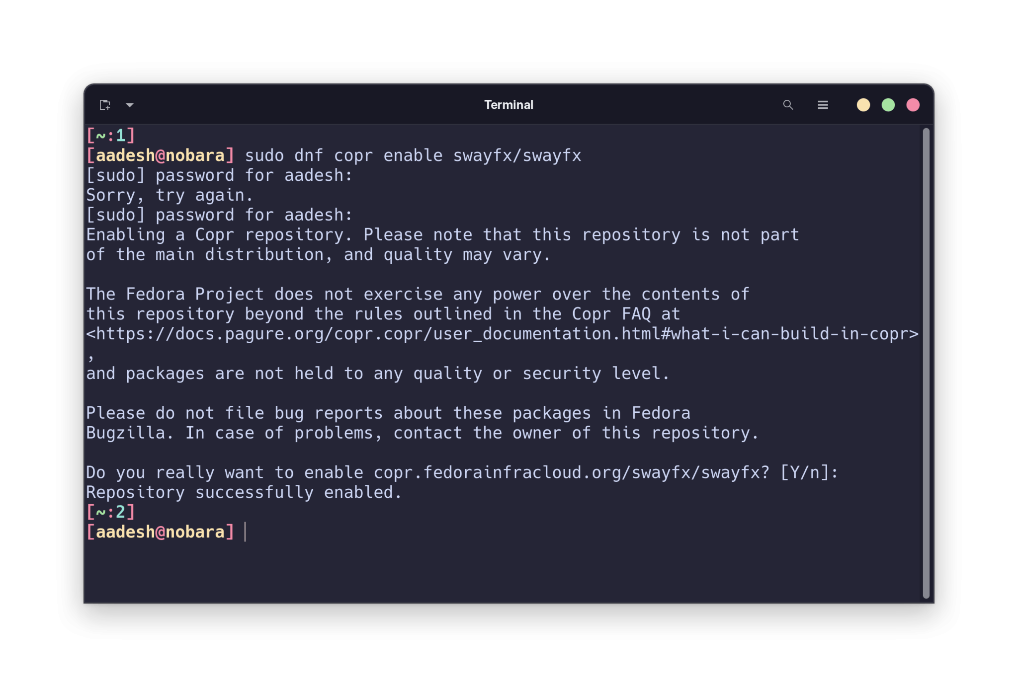Toggle the green maximize window control
The width and height of the screenshot is (1018, 687).
888,105
